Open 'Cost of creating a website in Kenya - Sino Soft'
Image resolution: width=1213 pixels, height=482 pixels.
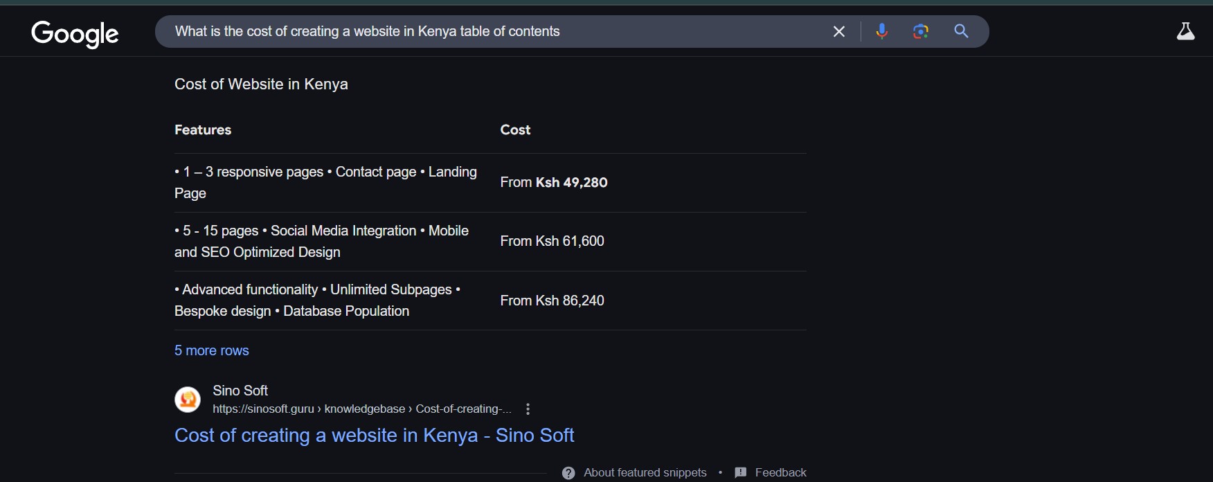click(374, 435)
